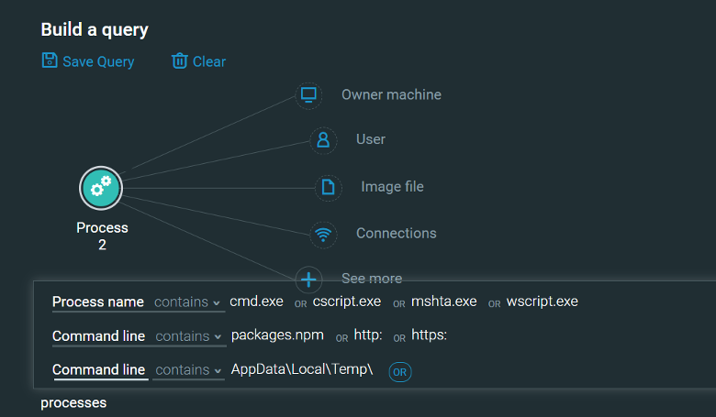Open the Process name contains dropdown
Image resolution: width=716 pixels, height=417 pixels.
click(187, 302)
